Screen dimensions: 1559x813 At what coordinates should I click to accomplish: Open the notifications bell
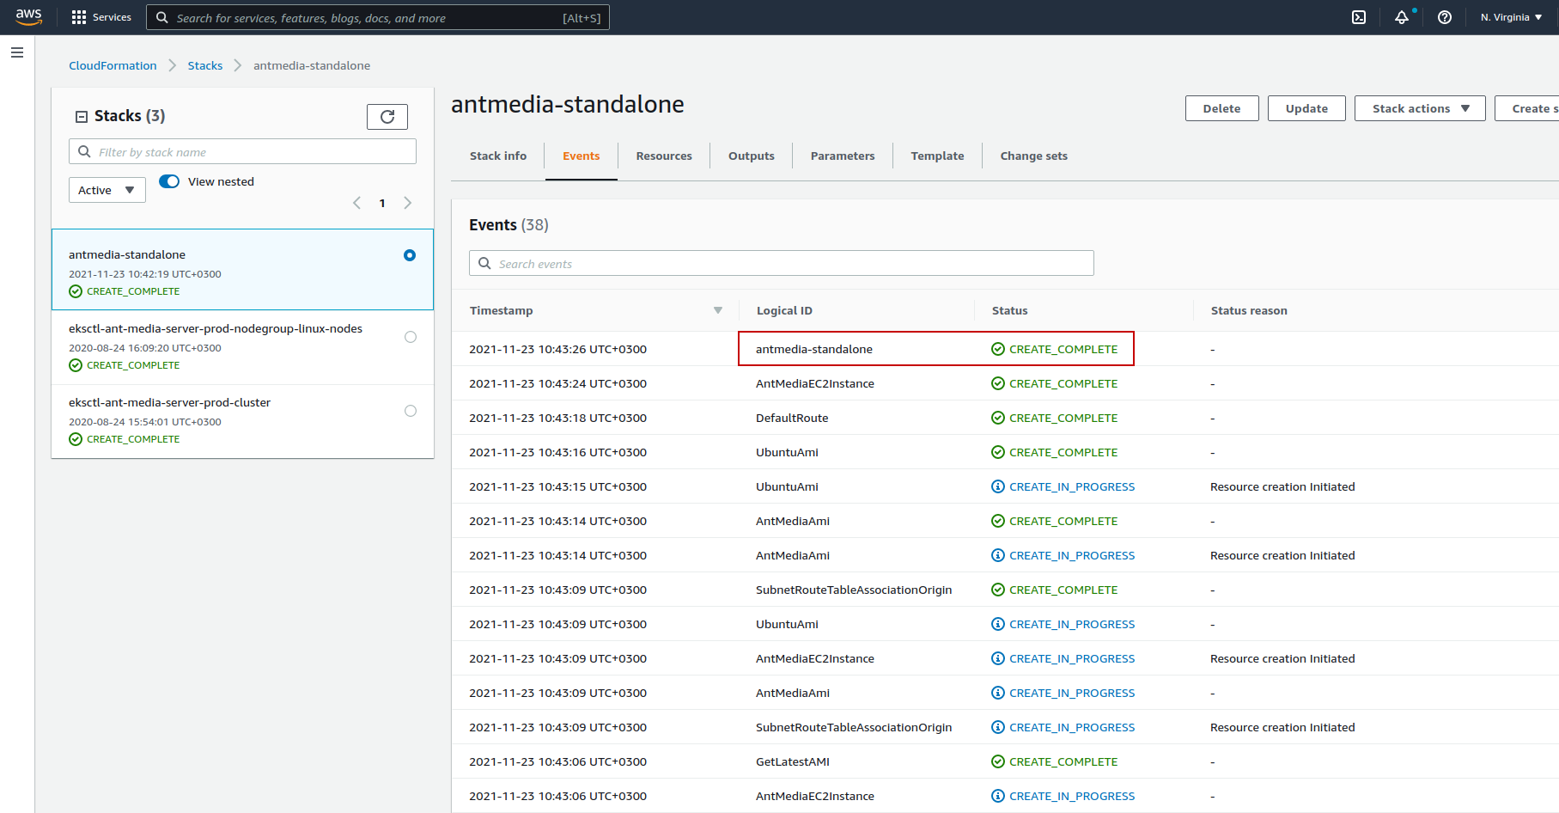[x=1402, y=17]
